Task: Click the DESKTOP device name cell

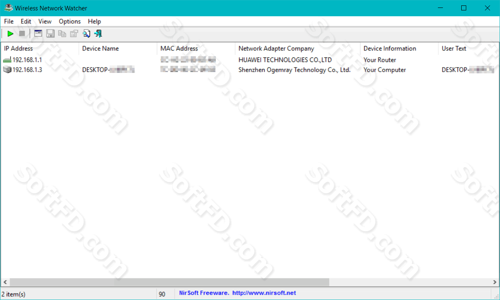Action: tap(108, 70)
